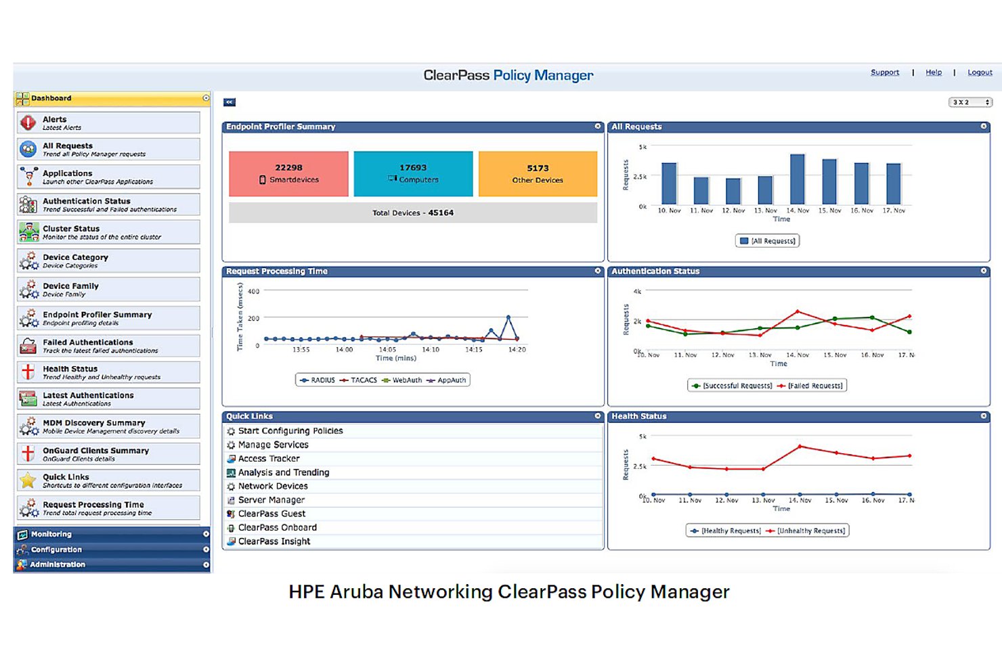The image size is (1002, 668).
Task: Click the Device Category gears icon
Action: click(28, 261)
